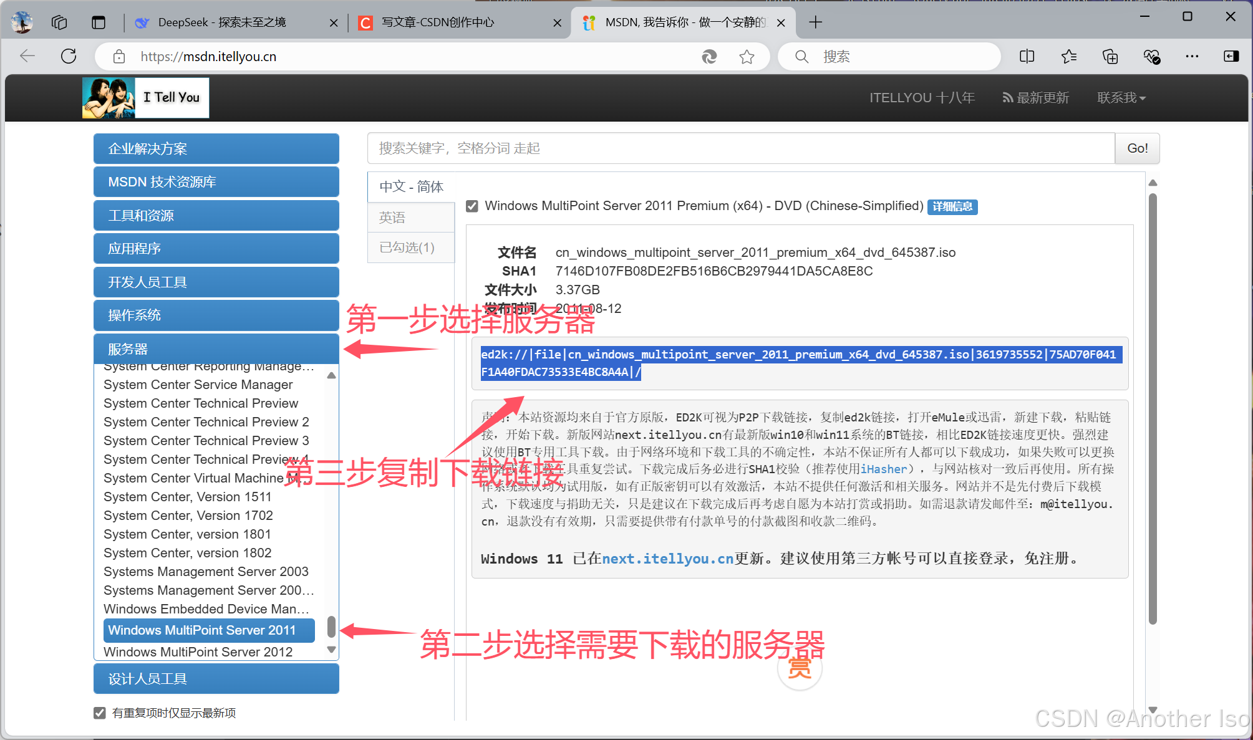
Task: Open the tab actions menu icon
Action: point(99,22)
